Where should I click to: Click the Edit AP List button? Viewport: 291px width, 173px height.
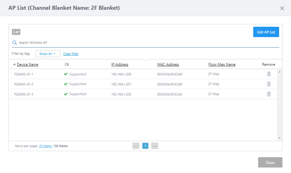click(x=266, y=32)
